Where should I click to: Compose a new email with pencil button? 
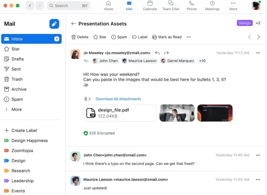click(54, 24)
